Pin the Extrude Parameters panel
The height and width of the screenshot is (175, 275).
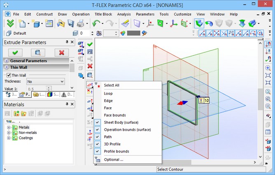pyautogui.click(x=67, y=42)
